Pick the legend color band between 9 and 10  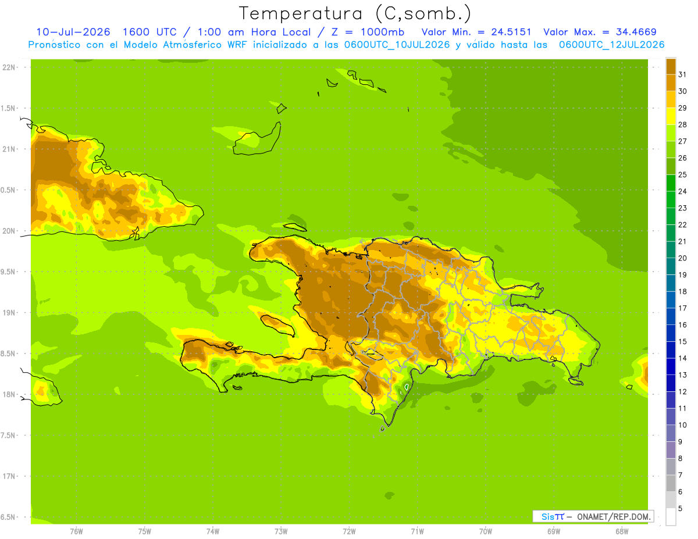[x=671, y=433]
